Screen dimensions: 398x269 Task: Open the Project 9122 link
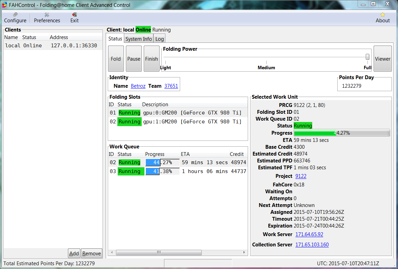click(301, 176)
